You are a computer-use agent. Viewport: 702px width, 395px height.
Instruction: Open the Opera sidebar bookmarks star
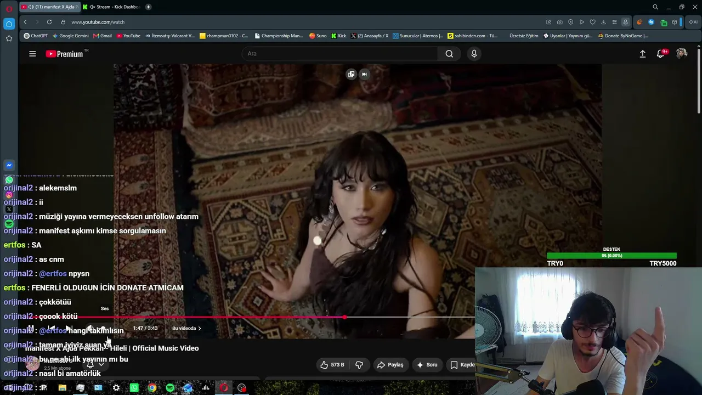[x=9, y=38]
